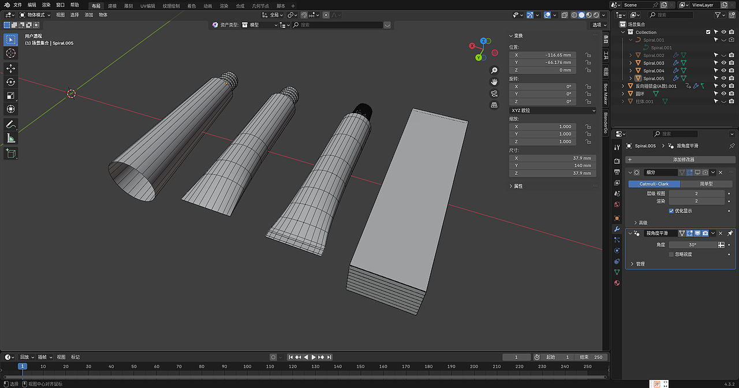739x388 pixels.
Task: Select the Transform tool
Action: point(10,109)
